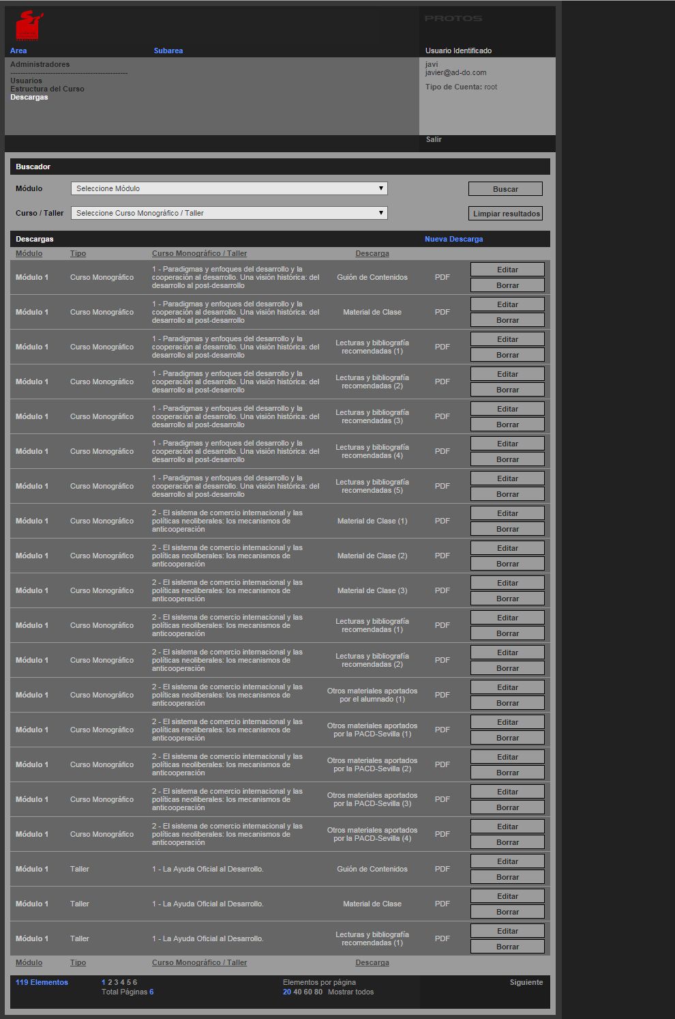
Task: Edit the Paradigmas Material de Clase row
Action: pyautogui.click(x=507, y=304)
